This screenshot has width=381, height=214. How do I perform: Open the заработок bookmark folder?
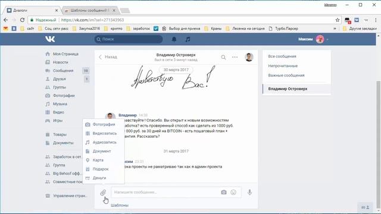click(139, 29)
